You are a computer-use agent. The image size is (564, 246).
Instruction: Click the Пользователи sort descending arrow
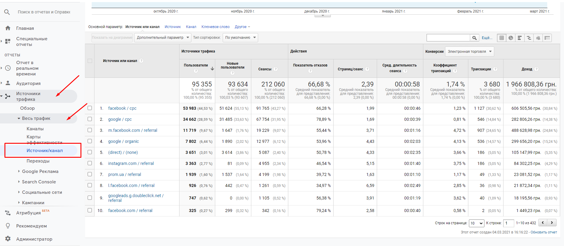(x=212, y=69)
